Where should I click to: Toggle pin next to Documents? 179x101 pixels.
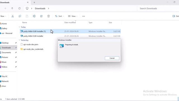click(x=16, y=52)
